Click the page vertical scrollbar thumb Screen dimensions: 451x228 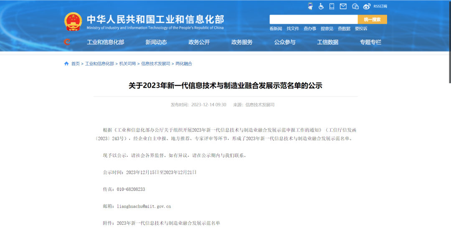pos(450,42)
